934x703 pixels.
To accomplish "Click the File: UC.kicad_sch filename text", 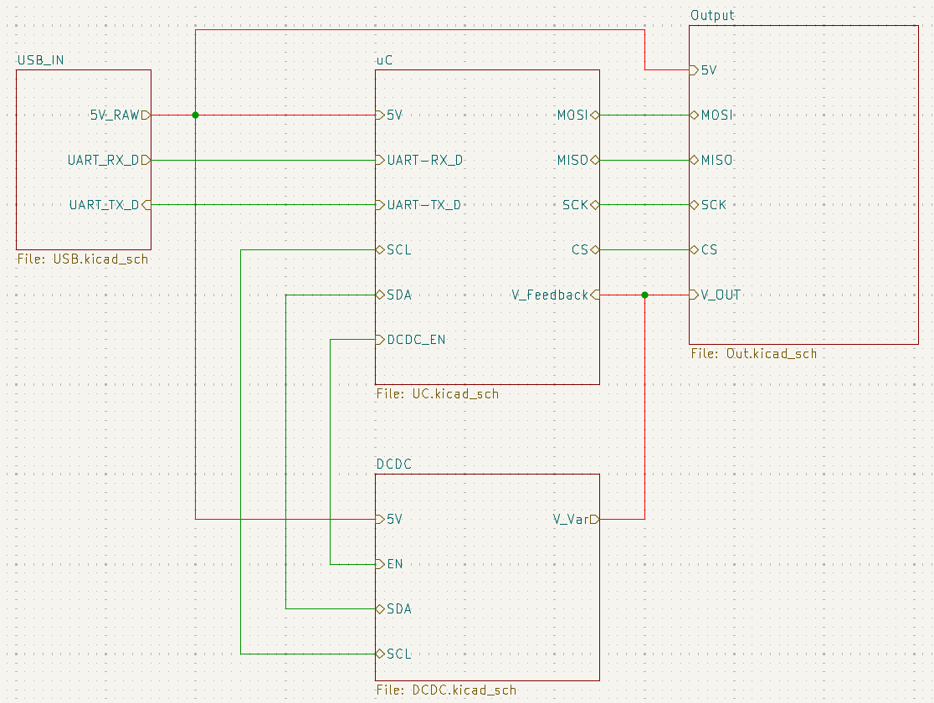I will (x=437, y=393).
